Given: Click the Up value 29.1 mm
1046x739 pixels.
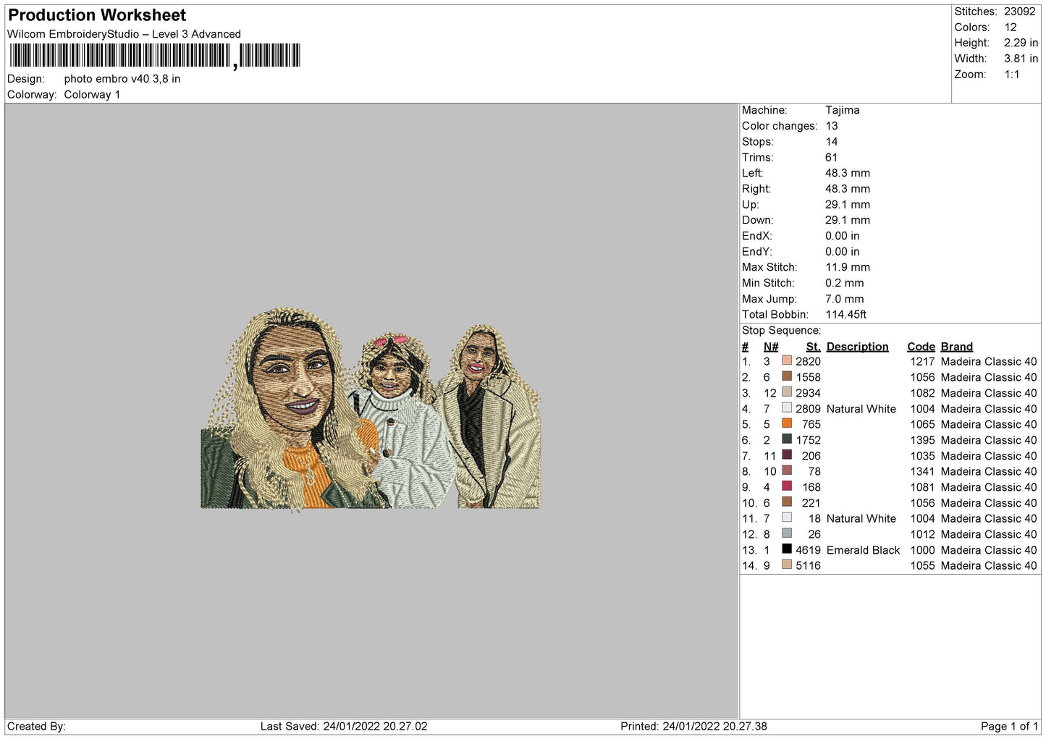Looking at the screenshot, I should point(848,205).
